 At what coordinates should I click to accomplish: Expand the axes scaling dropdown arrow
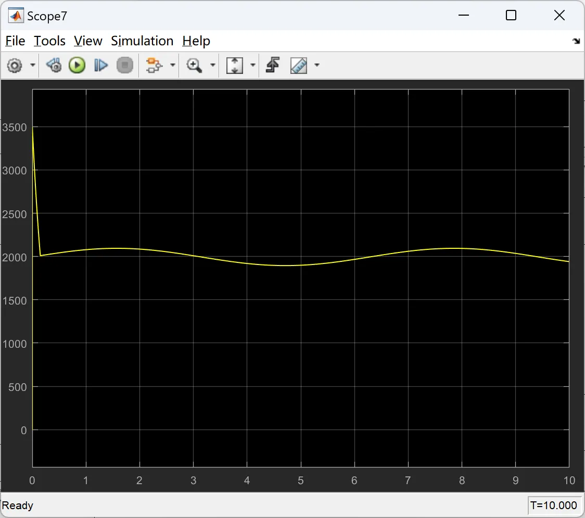[x=252, y=65]
